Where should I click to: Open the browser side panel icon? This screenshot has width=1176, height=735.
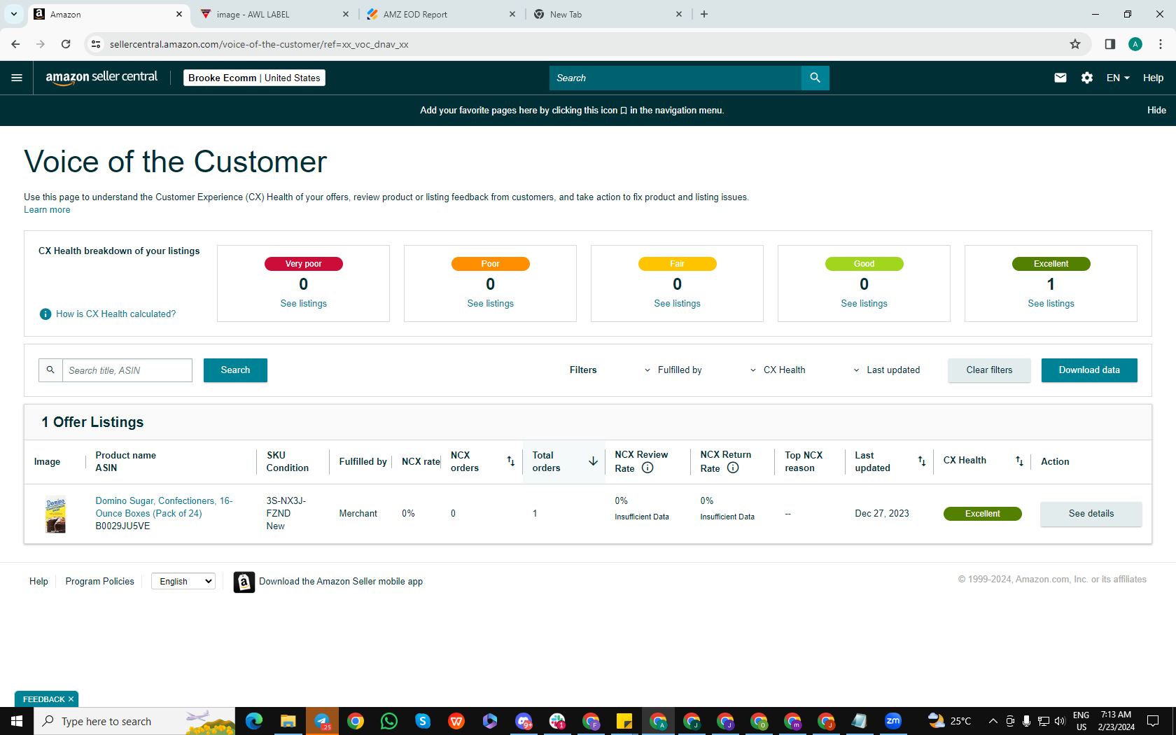point(1110,44)
